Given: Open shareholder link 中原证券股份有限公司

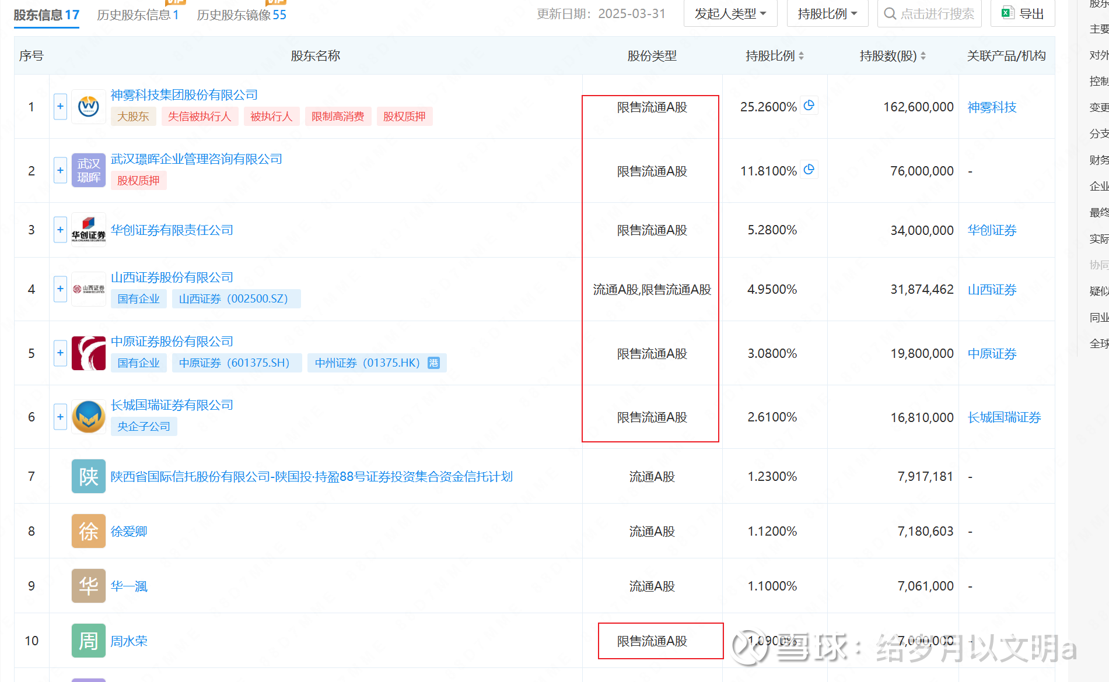Looking at the screenshot, I should tap(172, 342).
